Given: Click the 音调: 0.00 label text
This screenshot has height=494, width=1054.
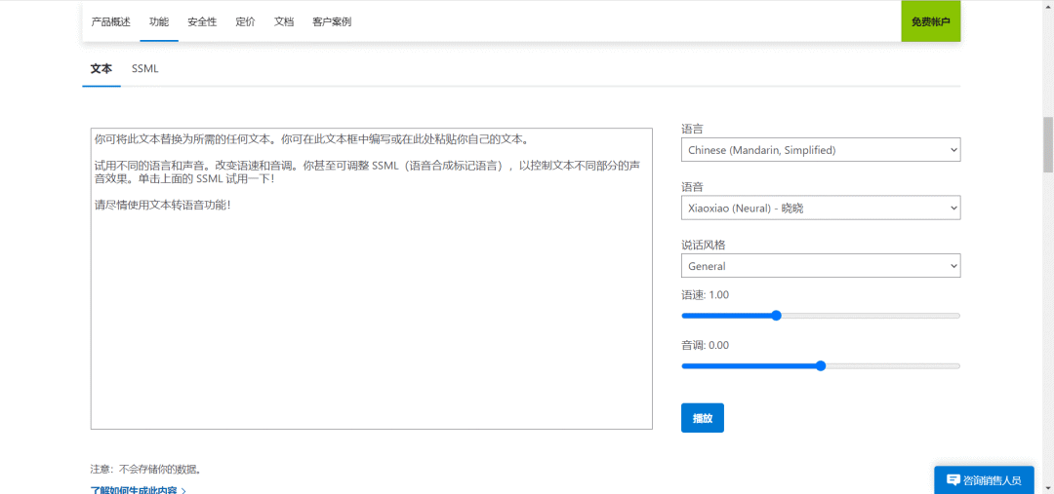Looking at the screenshot, I should (x=706, y=345).
